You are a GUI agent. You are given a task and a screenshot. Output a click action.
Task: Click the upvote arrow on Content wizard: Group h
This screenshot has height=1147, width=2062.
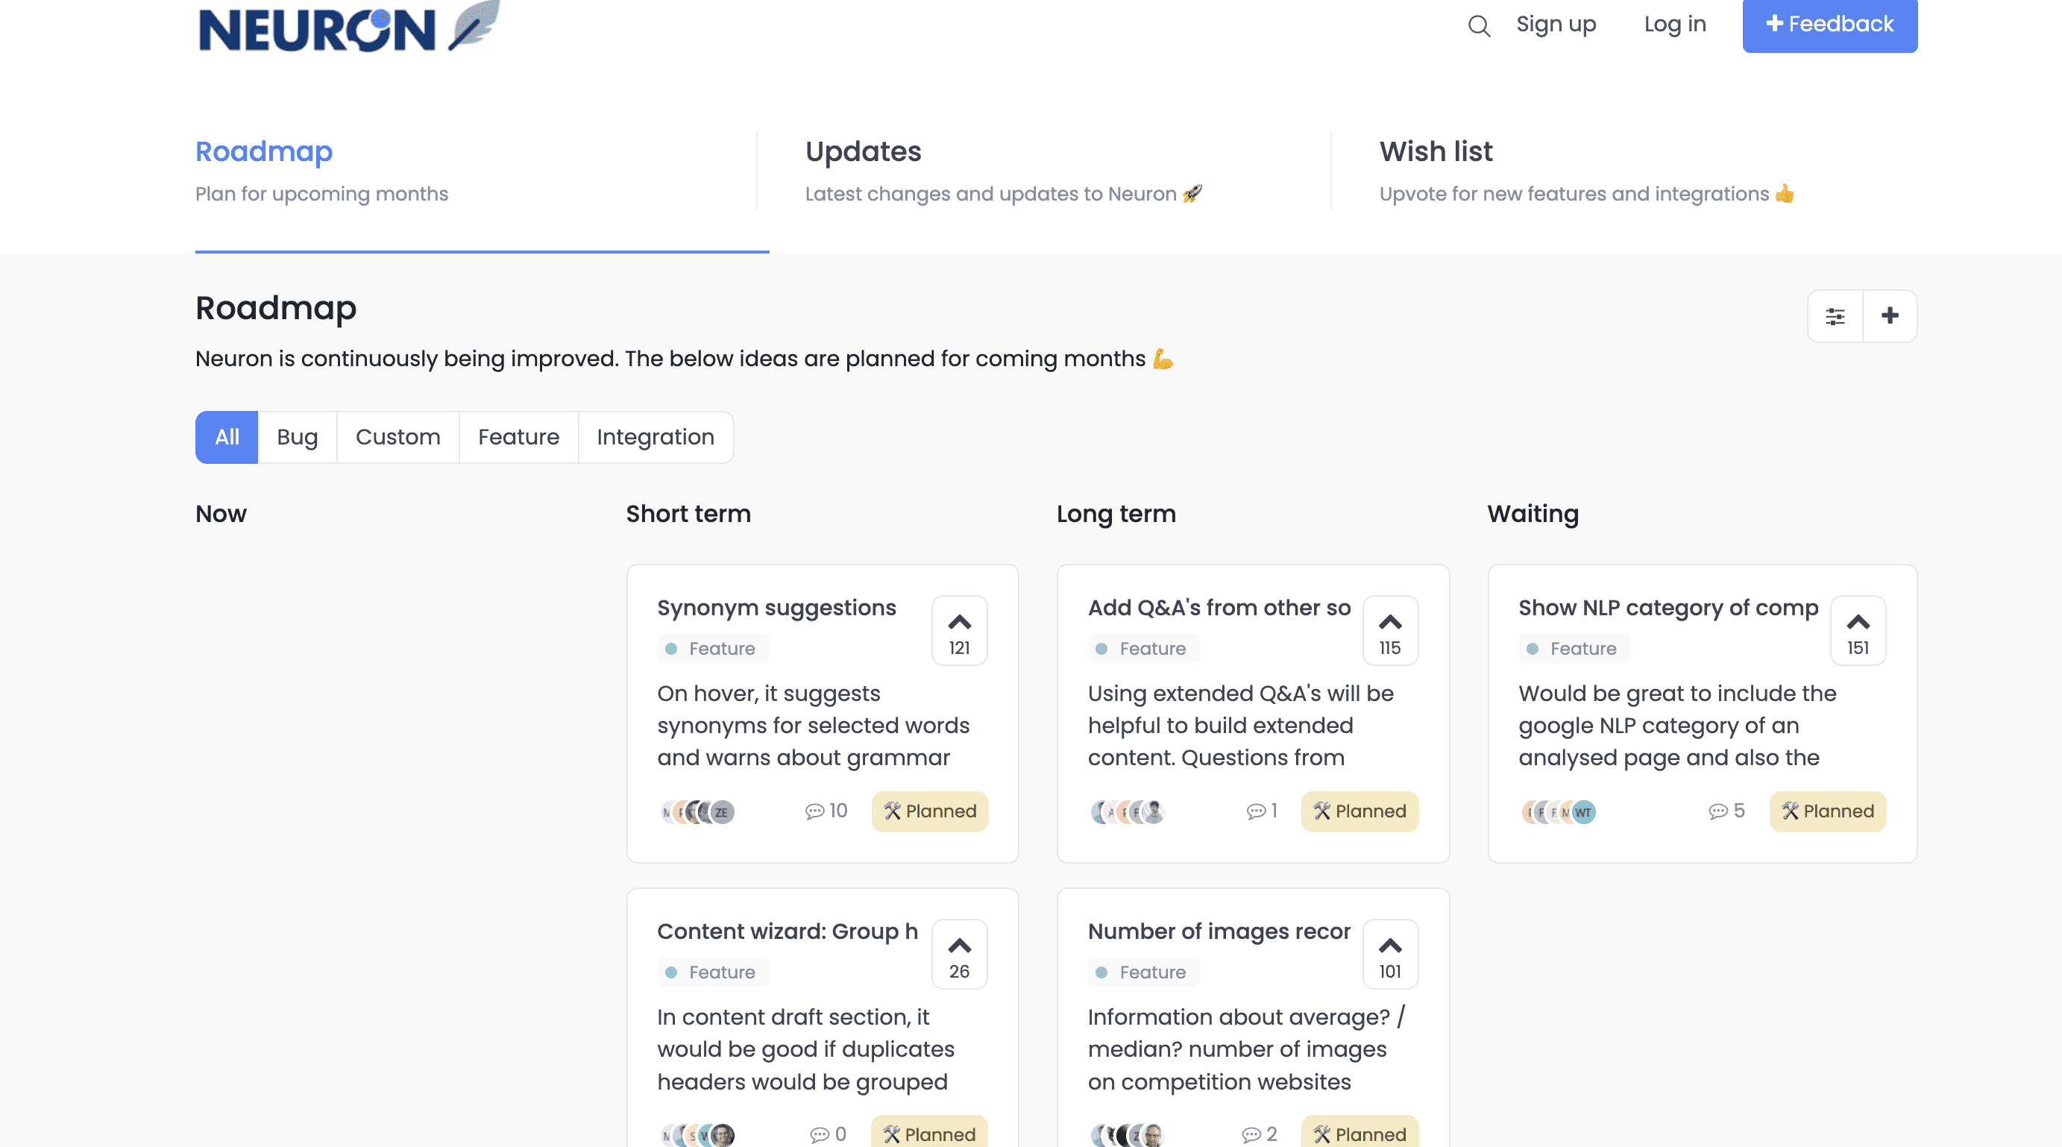click(x=961, y=945)
